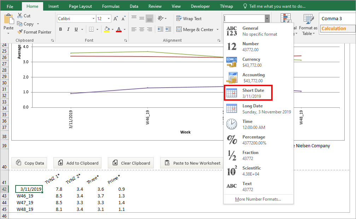Open Font Color dropdown arrow
Screen dimensions: 356x219
tap(125, 30)
